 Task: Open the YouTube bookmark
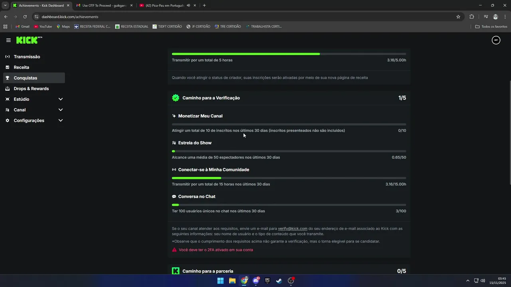coord(43,27)
